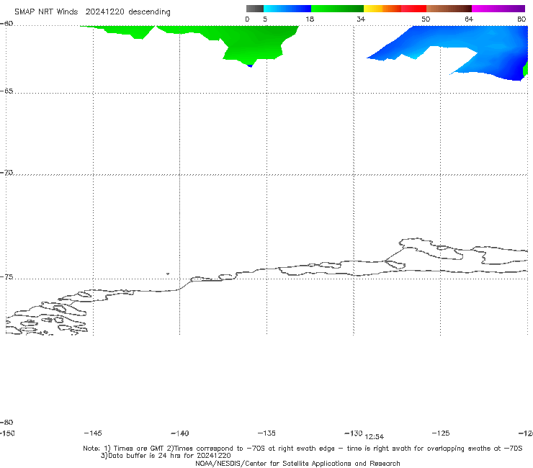Screen dimensions: 533x468
Task: Click the blue segment of the wind color bar
Action: pos(287,9)
